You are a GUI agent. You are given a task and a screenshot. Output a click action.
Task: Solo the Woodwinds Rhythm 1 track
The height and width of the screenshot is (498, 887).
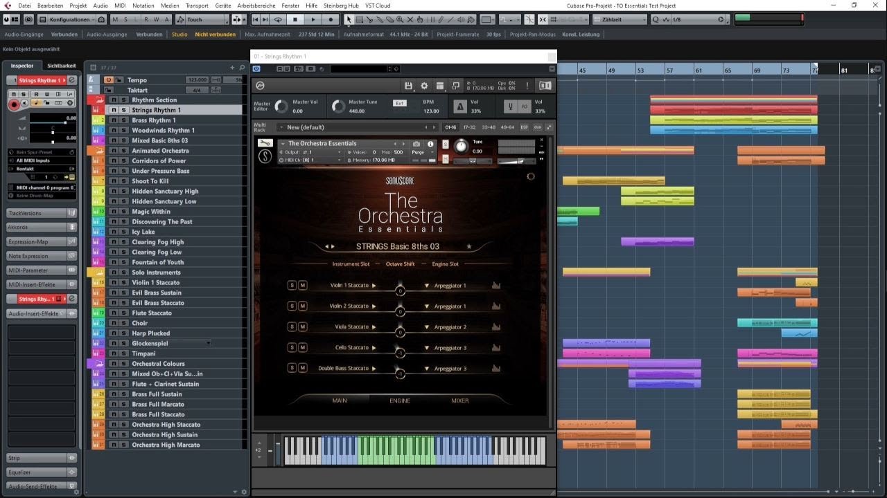(123, 130)
